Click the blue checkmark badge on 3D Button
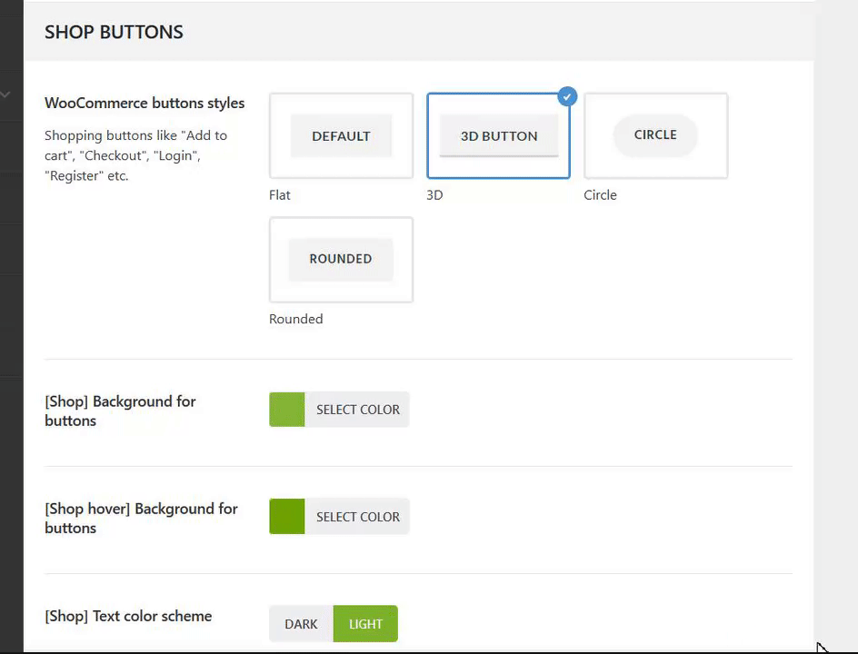Image resolution: width=858 pixels, height=654 pixels. (x=567, y=95)
